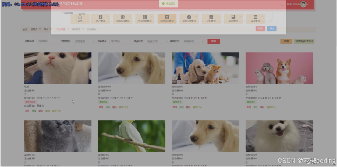Click 删除 for pet 毛毛

[41, 111]
